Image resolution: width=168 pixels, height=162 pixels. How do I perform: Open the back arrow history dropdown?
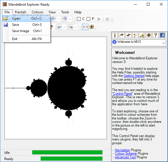(59, 19)
